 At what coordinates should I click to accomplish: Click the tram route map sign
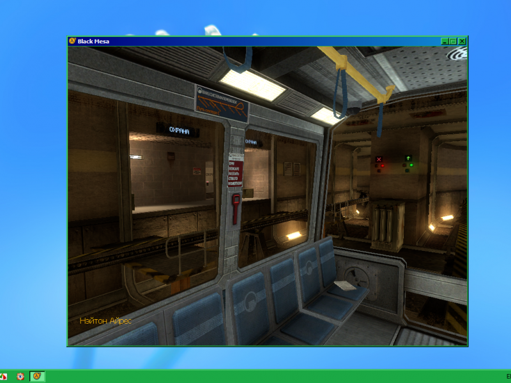click(x=222, y=104)
